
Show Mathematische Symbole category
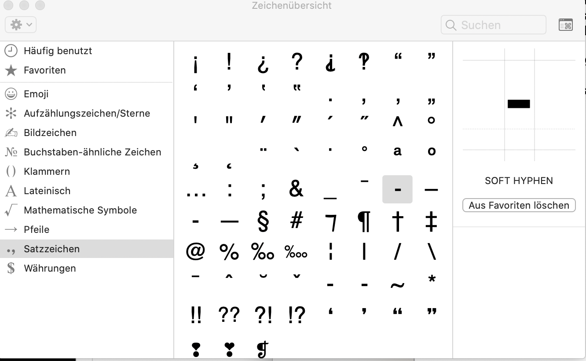[87, 210]
